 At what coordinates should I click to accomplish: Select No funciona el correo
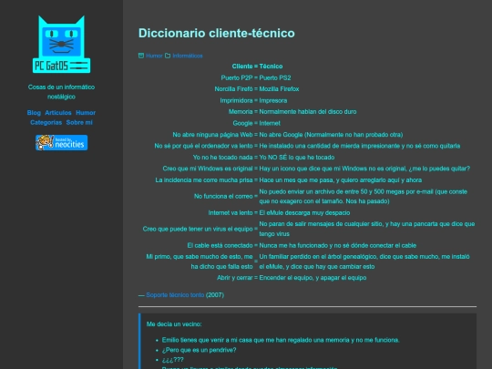tap(223, 197)
